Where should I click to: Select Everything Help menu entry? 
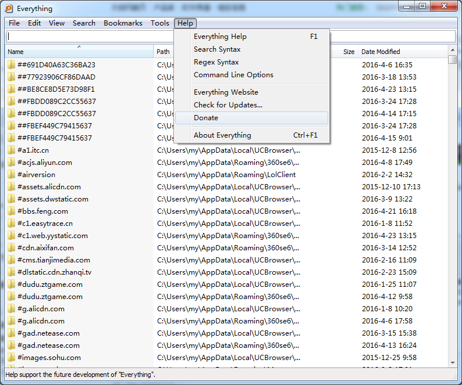tap(251, 37)
